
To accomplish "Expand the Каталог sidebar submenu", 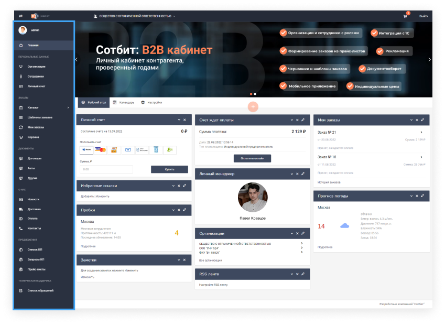I will click(68, 107).
